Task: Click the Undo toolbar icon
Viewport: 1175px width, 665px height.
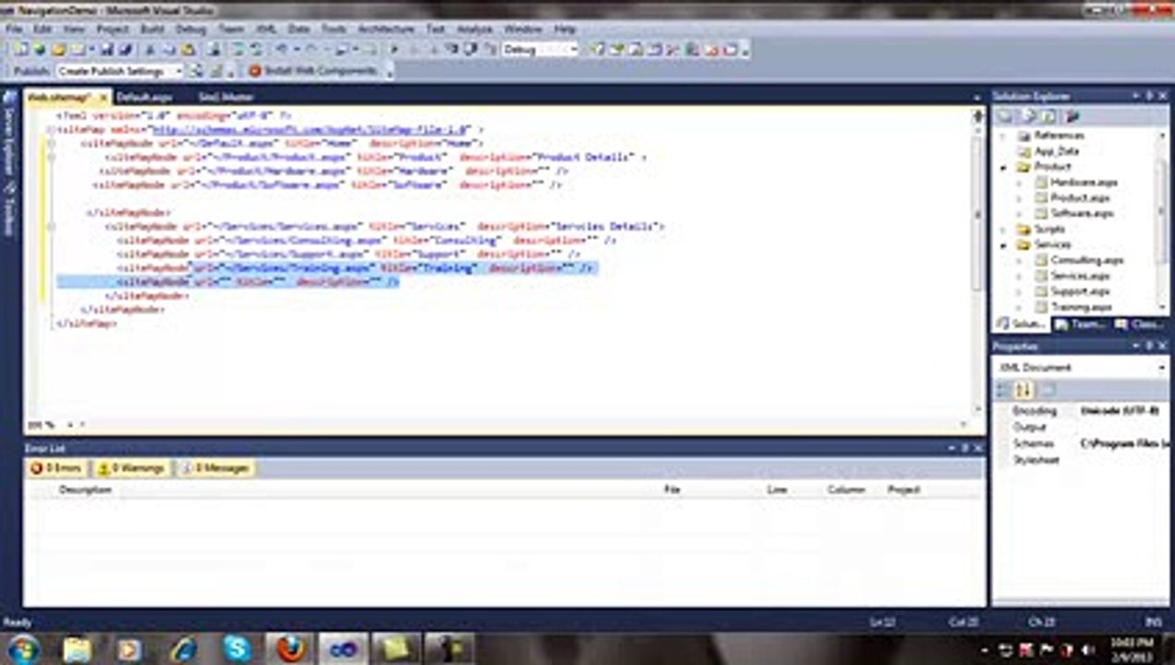Action: (x=282, y=50)
